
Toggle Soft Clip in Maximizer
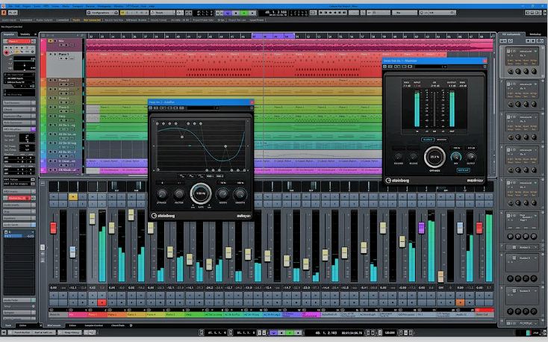[x=463, y=170]
